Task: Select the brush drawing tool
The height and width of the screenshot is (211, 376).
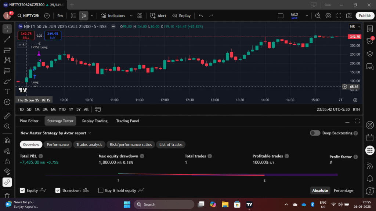Action: pyautogui.click(x=7, y=81)
